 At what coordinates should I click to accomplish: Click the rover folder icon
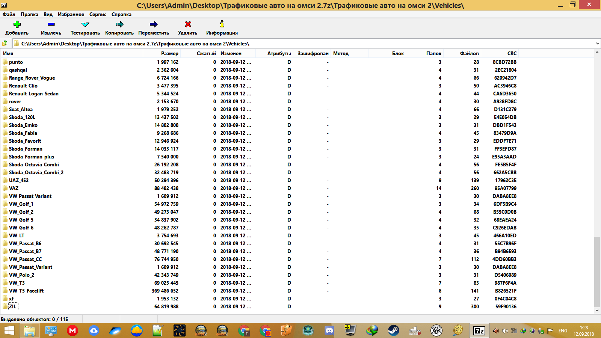[x=5, y=101]
